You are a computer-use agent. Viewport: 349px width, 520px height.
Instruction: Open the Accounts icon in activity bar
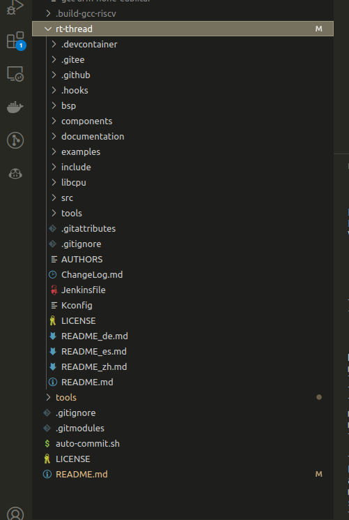point(15,513)
